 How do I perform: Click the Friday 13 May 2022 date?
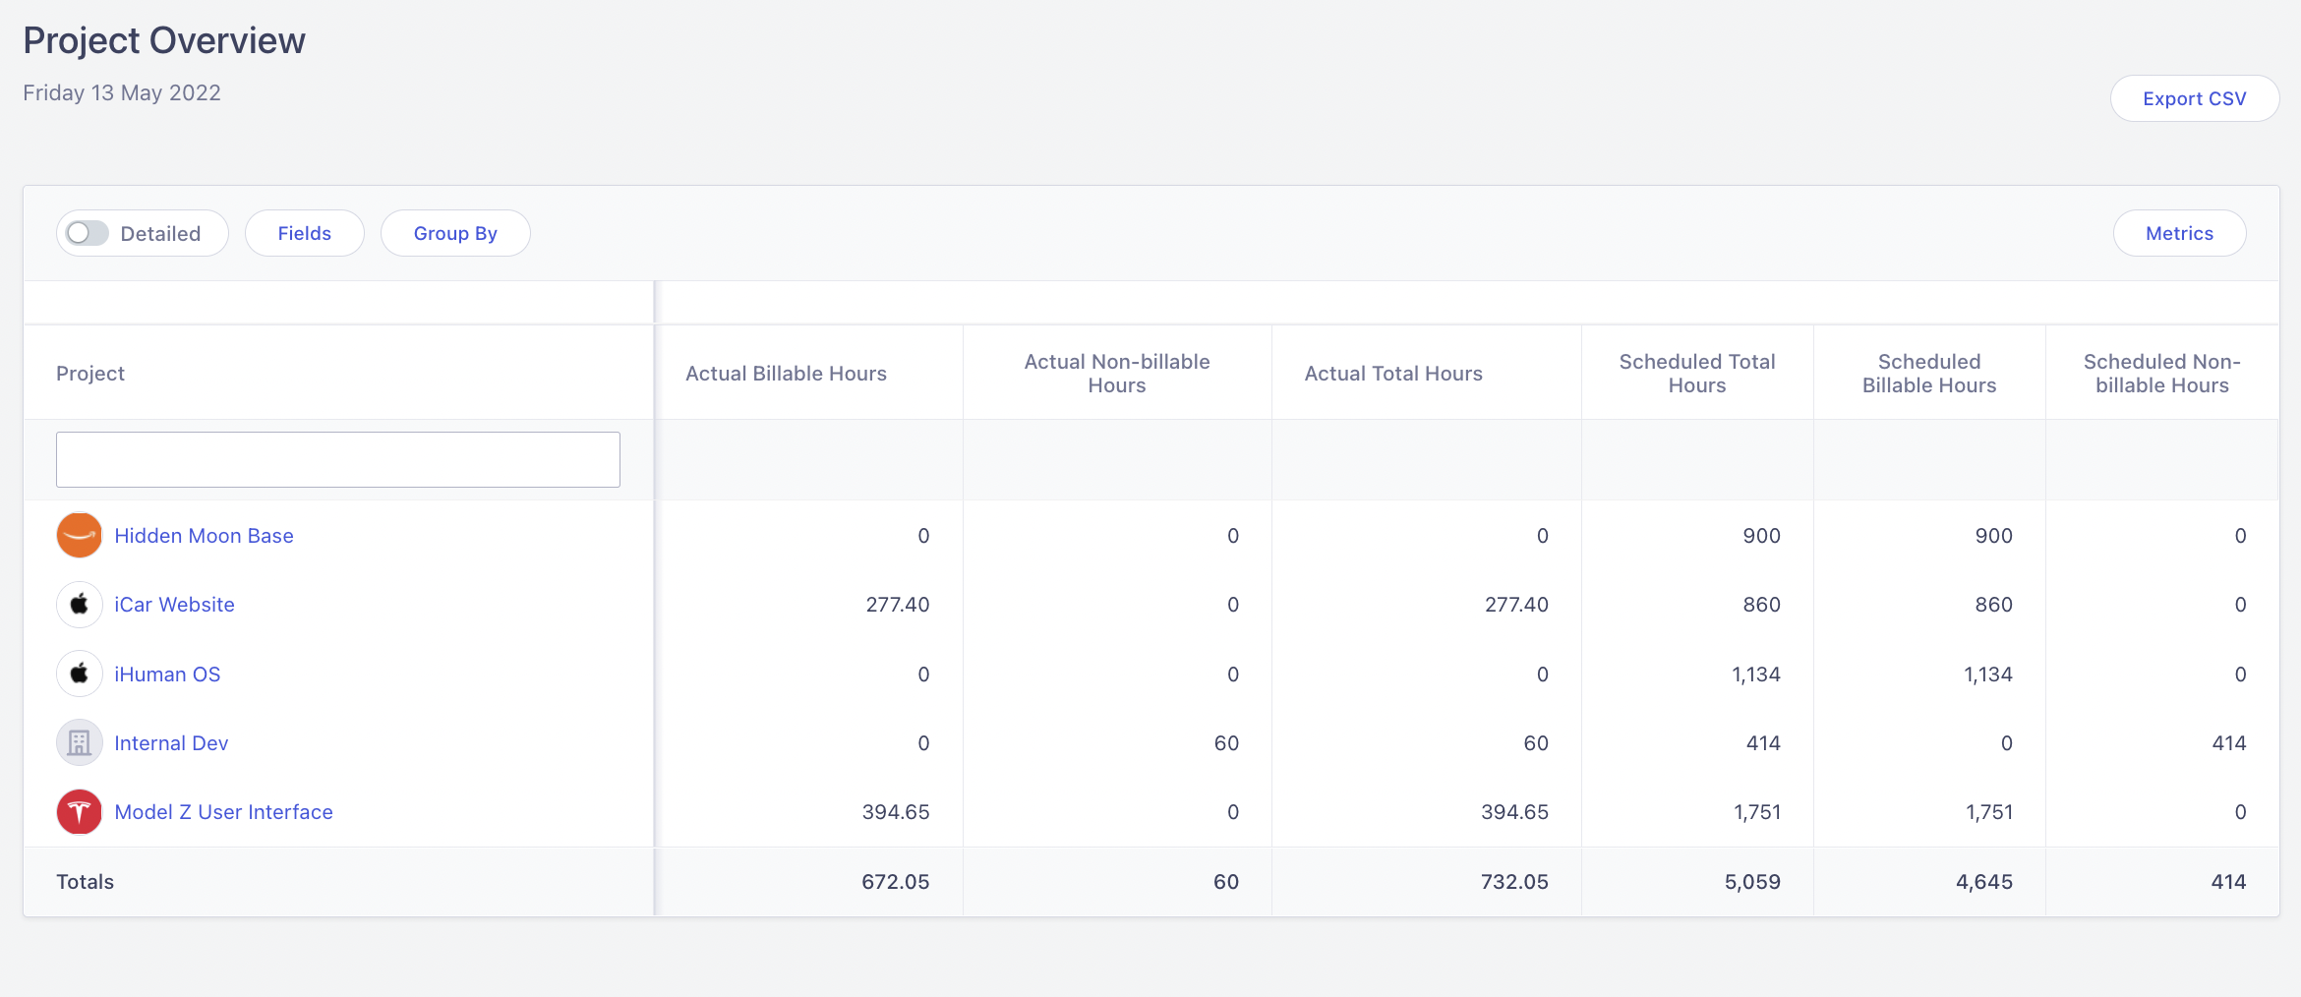point(122,92)
